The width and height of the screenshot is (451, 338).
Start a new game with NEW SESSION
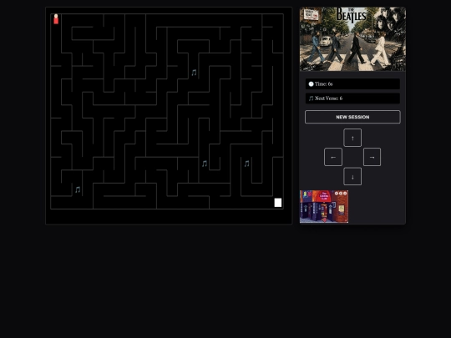[x=352, y=117]
